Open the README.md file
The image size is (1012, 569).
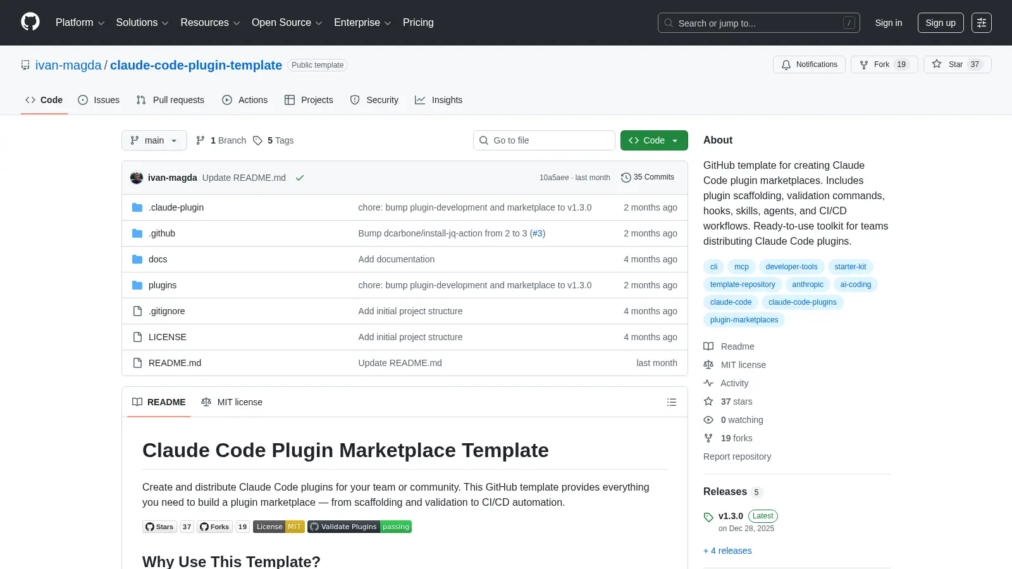click(175, 363)
